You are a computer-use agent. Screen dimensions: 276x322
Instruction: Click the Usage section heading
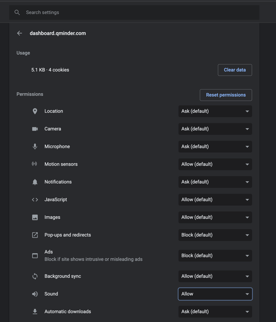click(23, 53)
